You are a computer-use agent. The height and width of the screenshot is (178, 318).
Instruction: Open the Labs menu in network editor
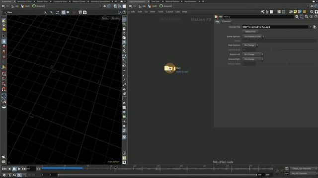coord(177,12)
